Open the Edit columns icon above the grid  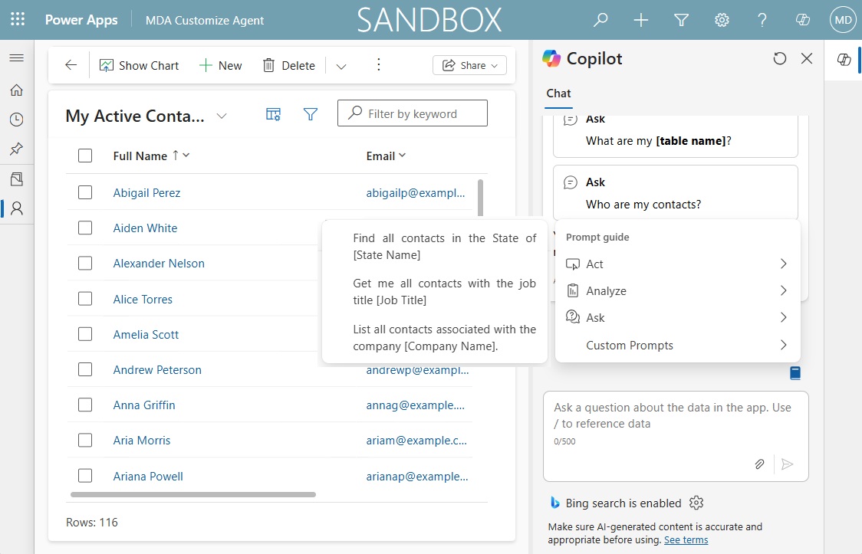click(x=273, y=113)
